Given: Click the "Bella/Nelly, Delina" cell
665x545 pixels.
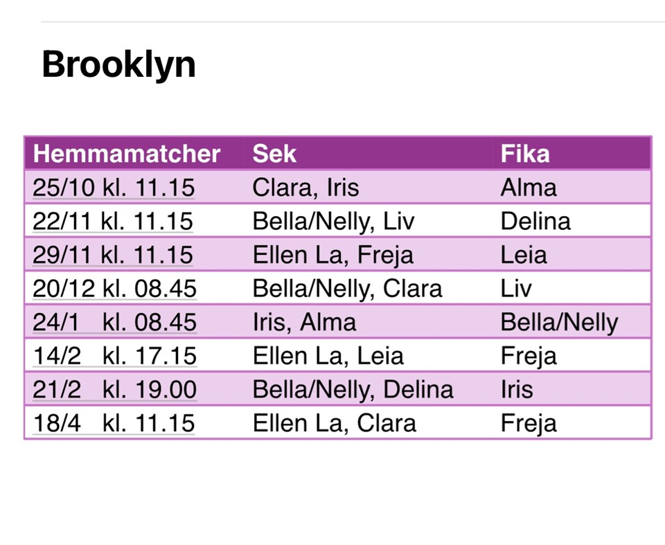Looking at the screenshot, I should pyautogui.click(x=353, y=389).
